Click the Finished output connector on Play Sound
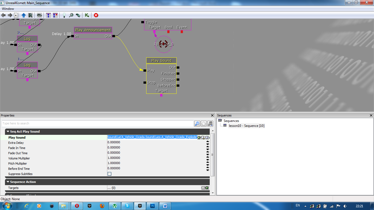Viewport: 374px width, 210px height. [178, 74]
